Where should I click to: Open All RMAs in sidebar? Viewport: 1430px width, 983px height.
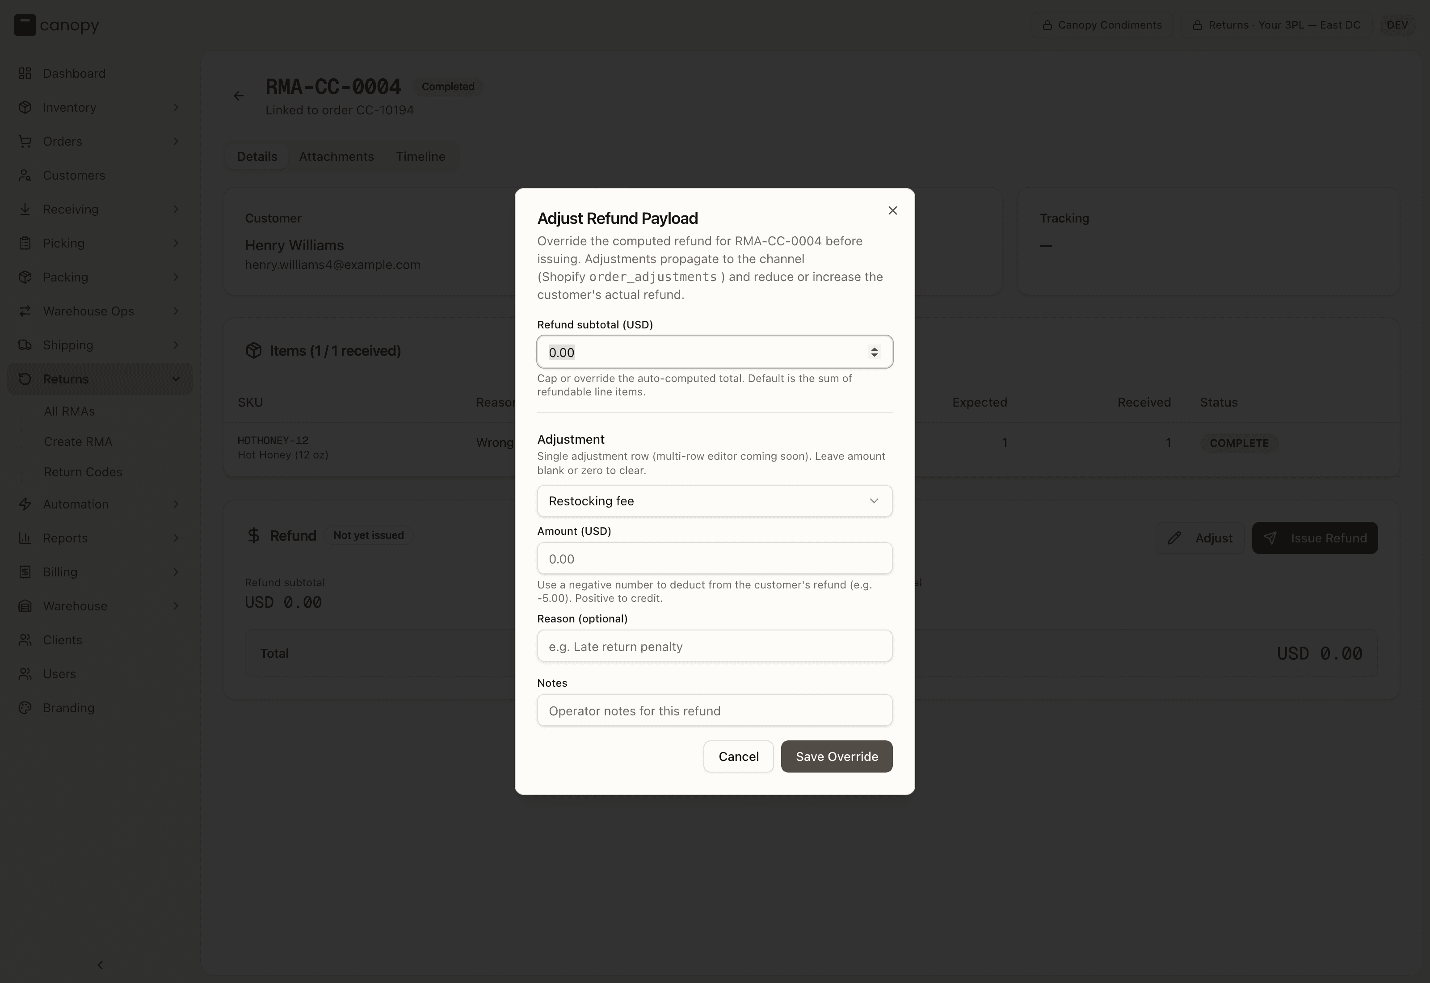coord(70,411)
